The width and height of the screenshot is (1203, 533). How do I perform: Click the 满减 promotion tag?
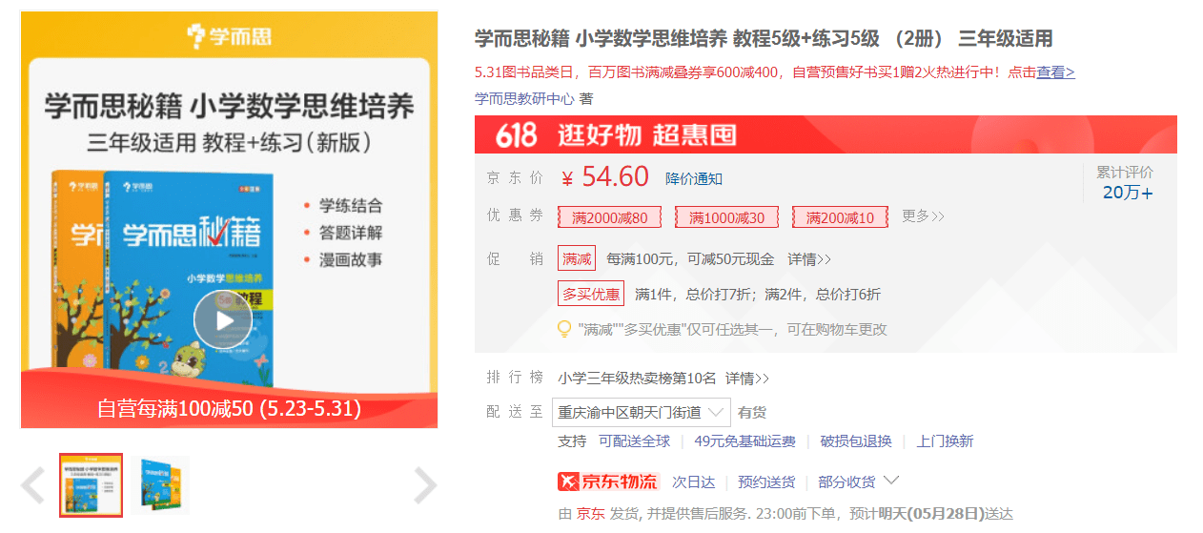point(577,258)
